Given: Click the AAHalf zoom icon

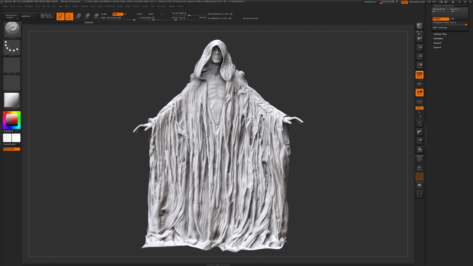Looking at the screenshot, I should point(419,66).
